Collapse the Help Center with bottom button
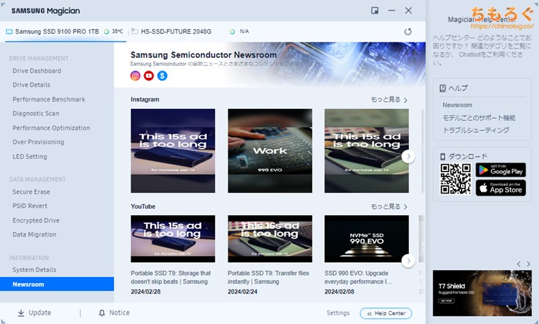 point(385,313)
